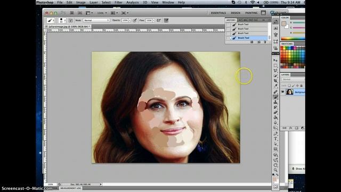Select the Blur tool
This screenshot has width=341, height=192.
pyautogui.click(x=275, y=123)
